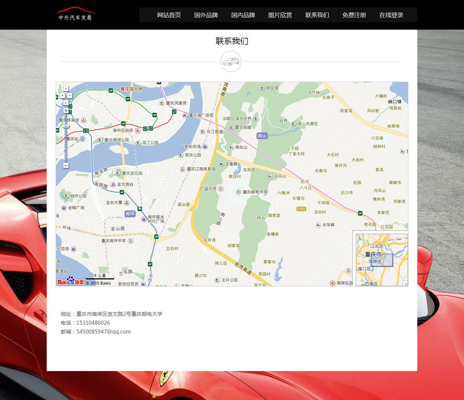The width and height of the screenshot is (464, 400).
Task: Click the 炮台山 mountain icon
Action: [x=231, y=147]
